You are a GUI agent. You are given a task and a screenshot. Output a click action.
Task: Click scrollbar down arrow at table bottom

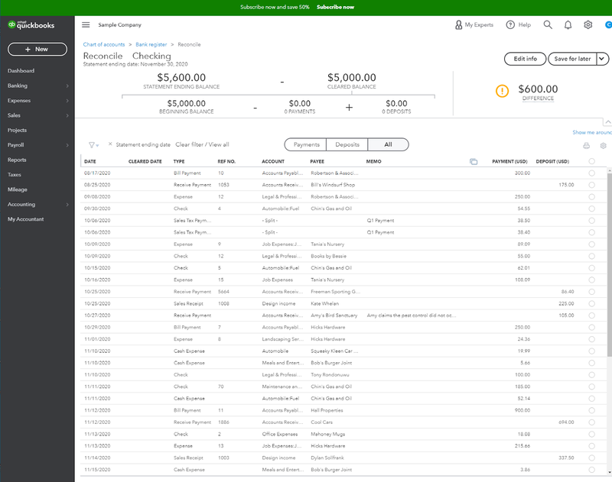coord(610,472)
